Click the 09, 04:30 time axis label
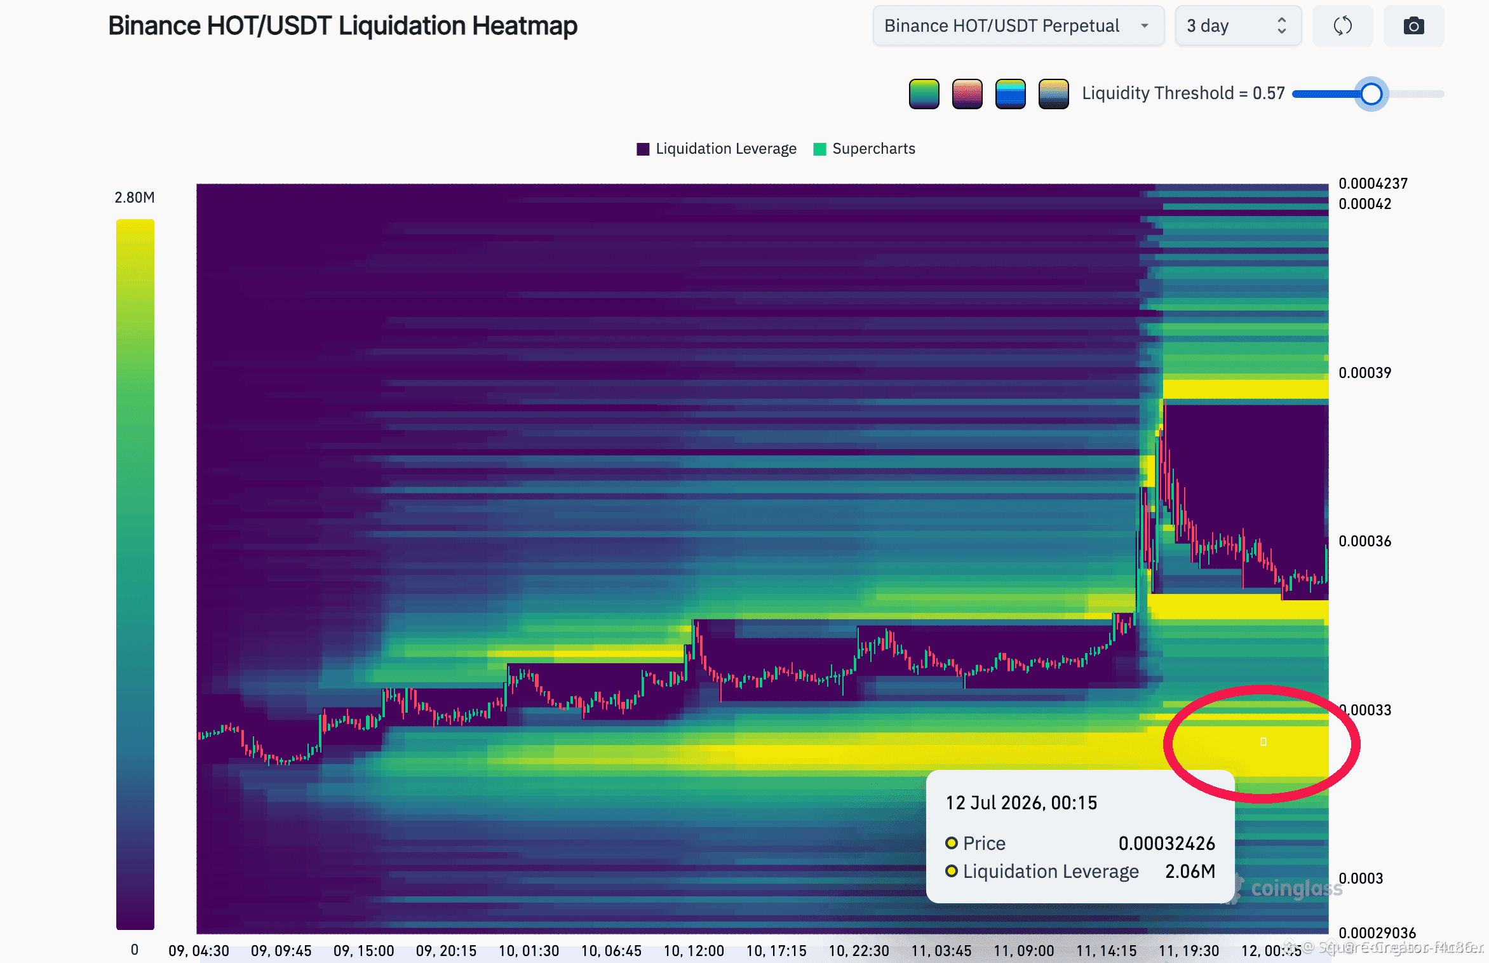Screen dimensions: 1489x963 click(x=199, y=951)
